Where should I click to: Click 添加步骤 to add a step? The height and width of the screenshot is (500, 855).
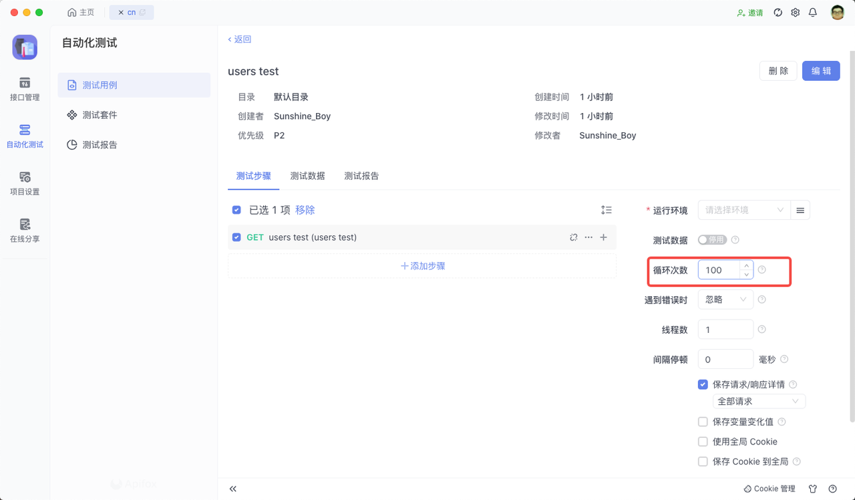(x=422, y=266)
